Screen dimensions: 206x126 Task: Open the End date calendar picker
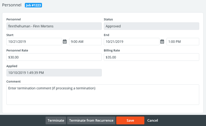pyautogui.click(x=162, y=42)
